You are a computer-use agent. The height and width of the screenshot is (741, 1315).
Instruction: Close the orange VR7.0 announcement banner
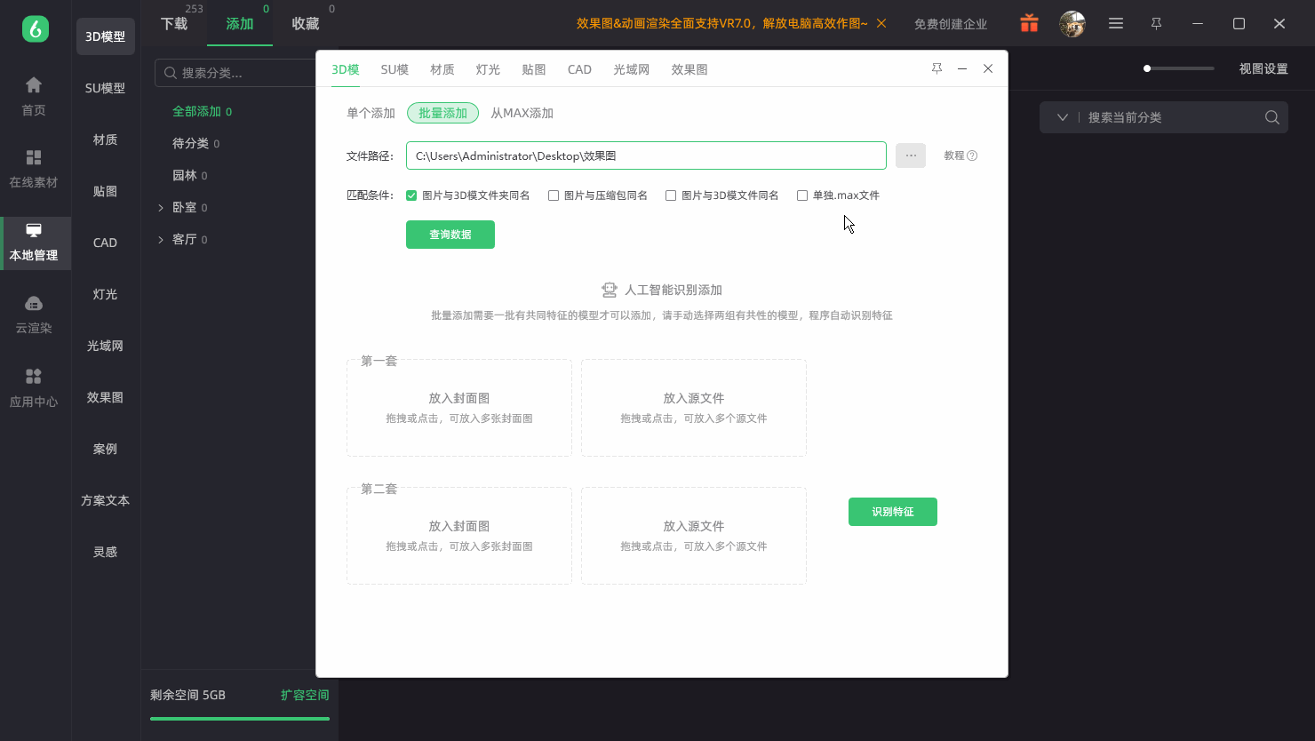[881, 23]
